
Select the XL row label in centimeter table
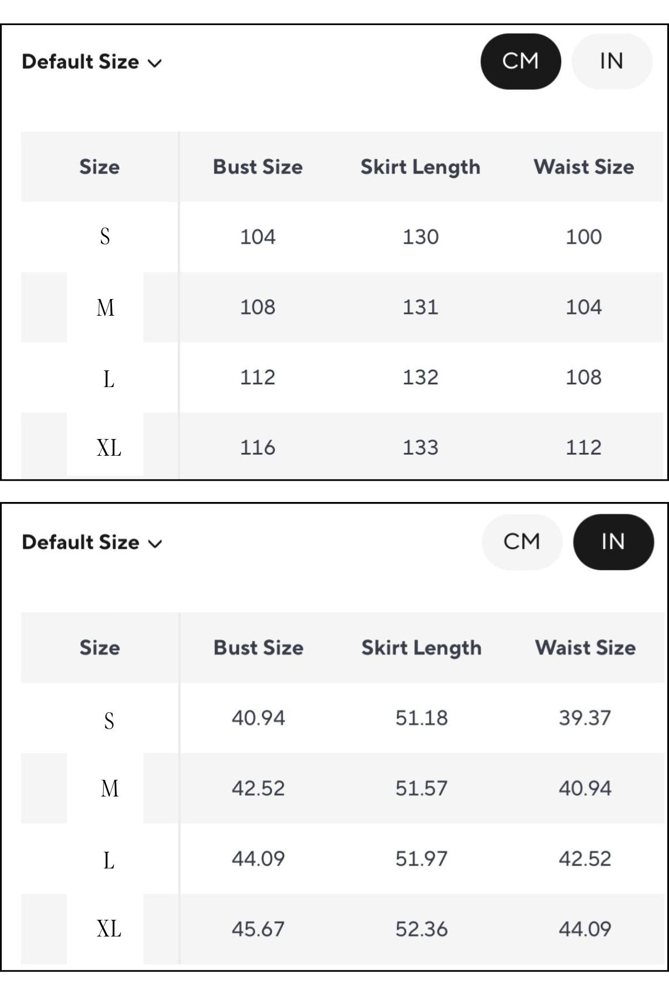pos(109,447)
